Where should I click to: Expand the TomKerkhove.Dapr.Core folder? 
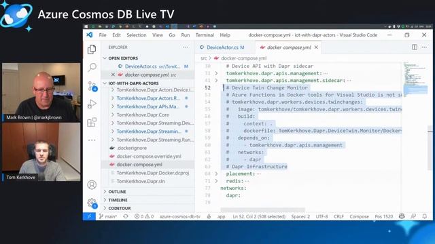click(x=143, y=115)
